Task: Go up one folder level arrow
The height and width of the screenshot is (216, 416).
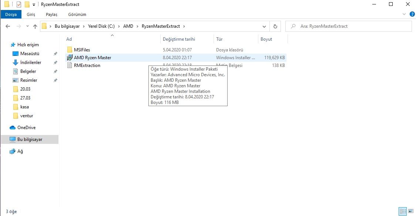Action: (x=35, y=26)
